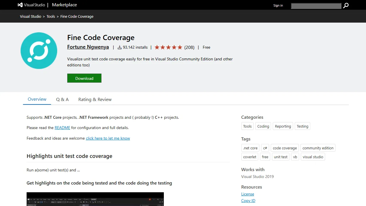Click the five-star rating icons
The image size is (366, 206).
[168, 47]
